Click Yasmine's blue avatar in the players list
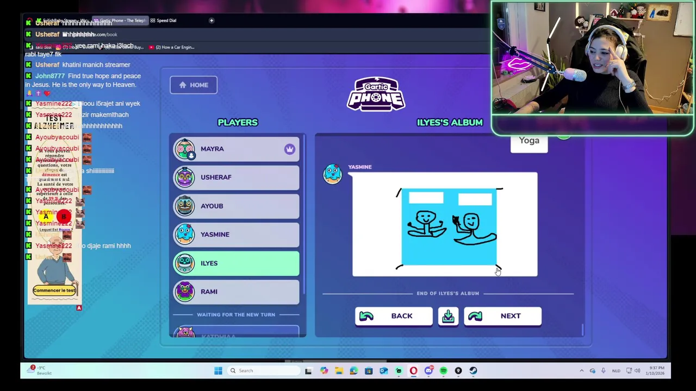 coord(185,234)
